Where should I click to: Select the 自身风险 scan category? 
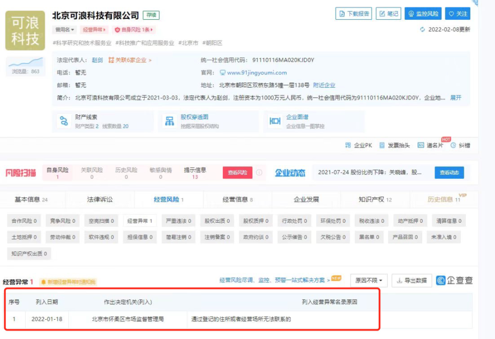(x=57, y=173)
